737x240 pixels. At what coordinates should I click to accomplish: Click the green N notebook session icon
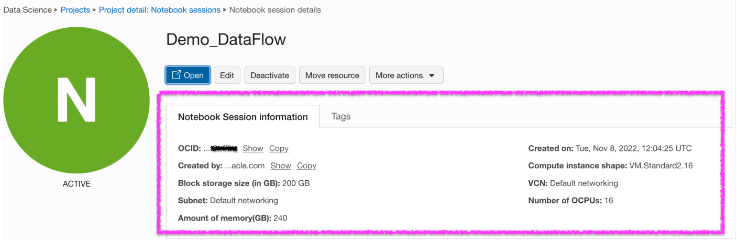[x=76, y=100]
